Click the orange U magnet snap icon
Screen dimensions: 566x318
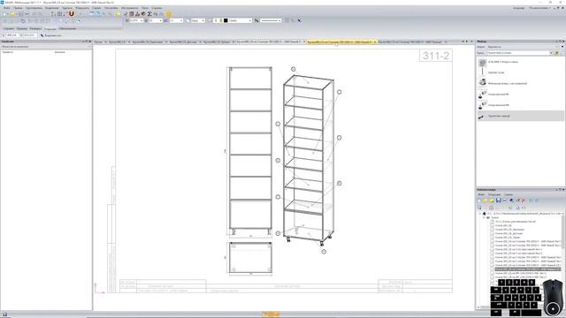pyautogui.click(x=72, y=14)
